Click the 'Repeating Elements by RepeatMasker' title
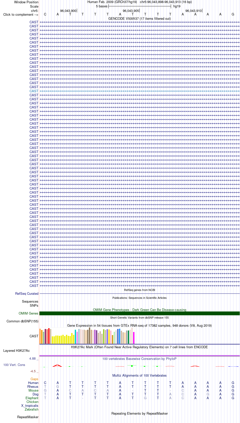Viewport: 240px width, 423px height. tap(139, 413)
